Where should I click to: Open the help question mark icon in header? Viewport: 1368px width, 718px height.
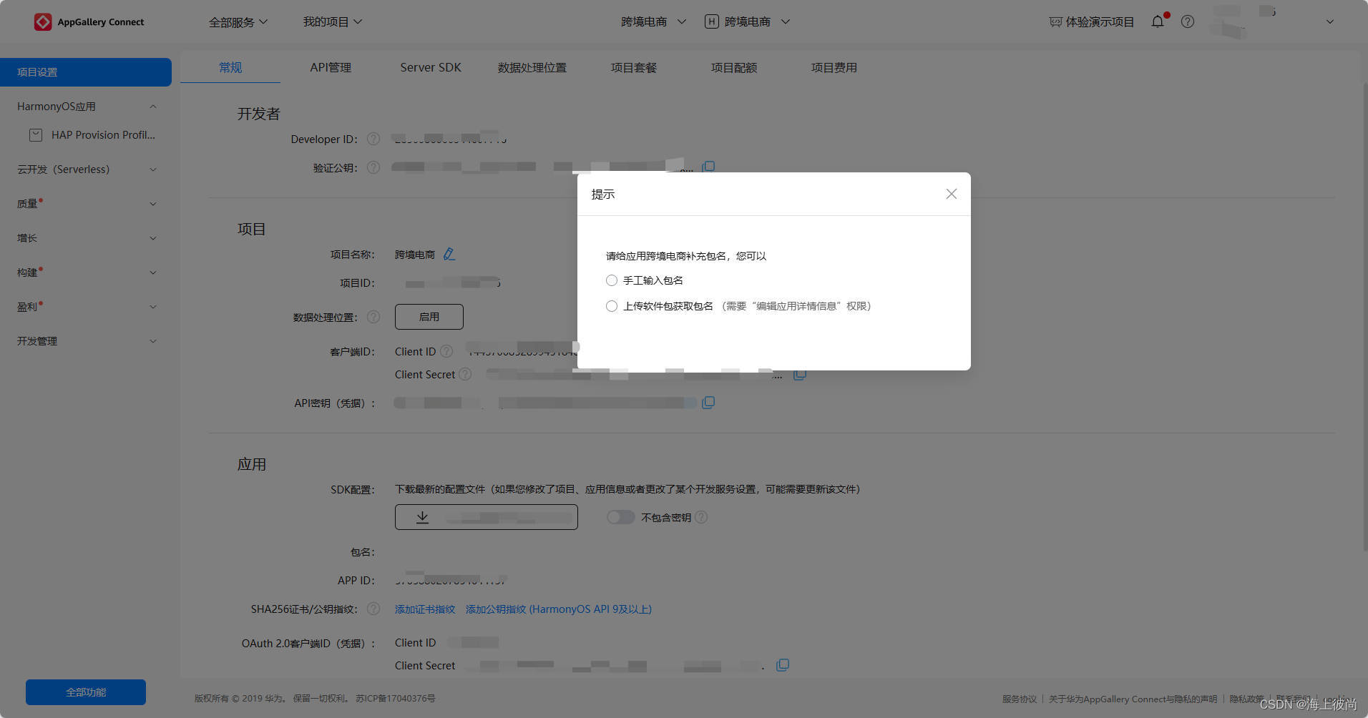click(x=1188, y=21)
